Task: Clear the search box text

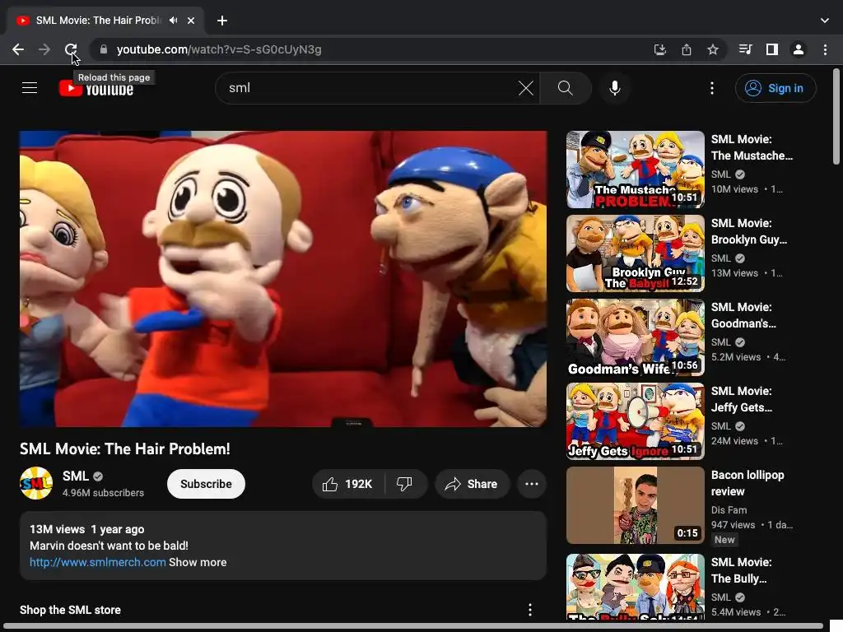Action: click(526, 87)
